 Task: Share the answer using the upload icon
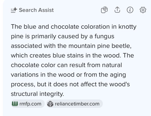coord(117,10)
